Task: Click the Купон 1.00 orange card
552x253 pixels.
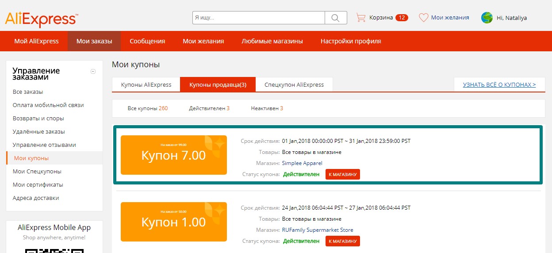Action: [x=174, y=222]
